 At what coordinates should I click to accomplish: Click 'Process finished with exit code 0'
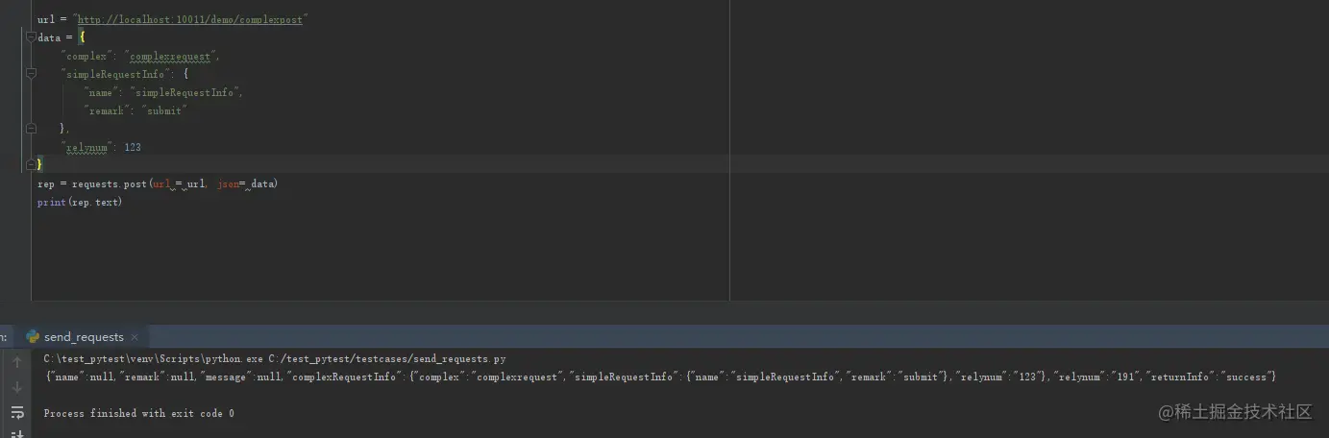tap(139, 413)
